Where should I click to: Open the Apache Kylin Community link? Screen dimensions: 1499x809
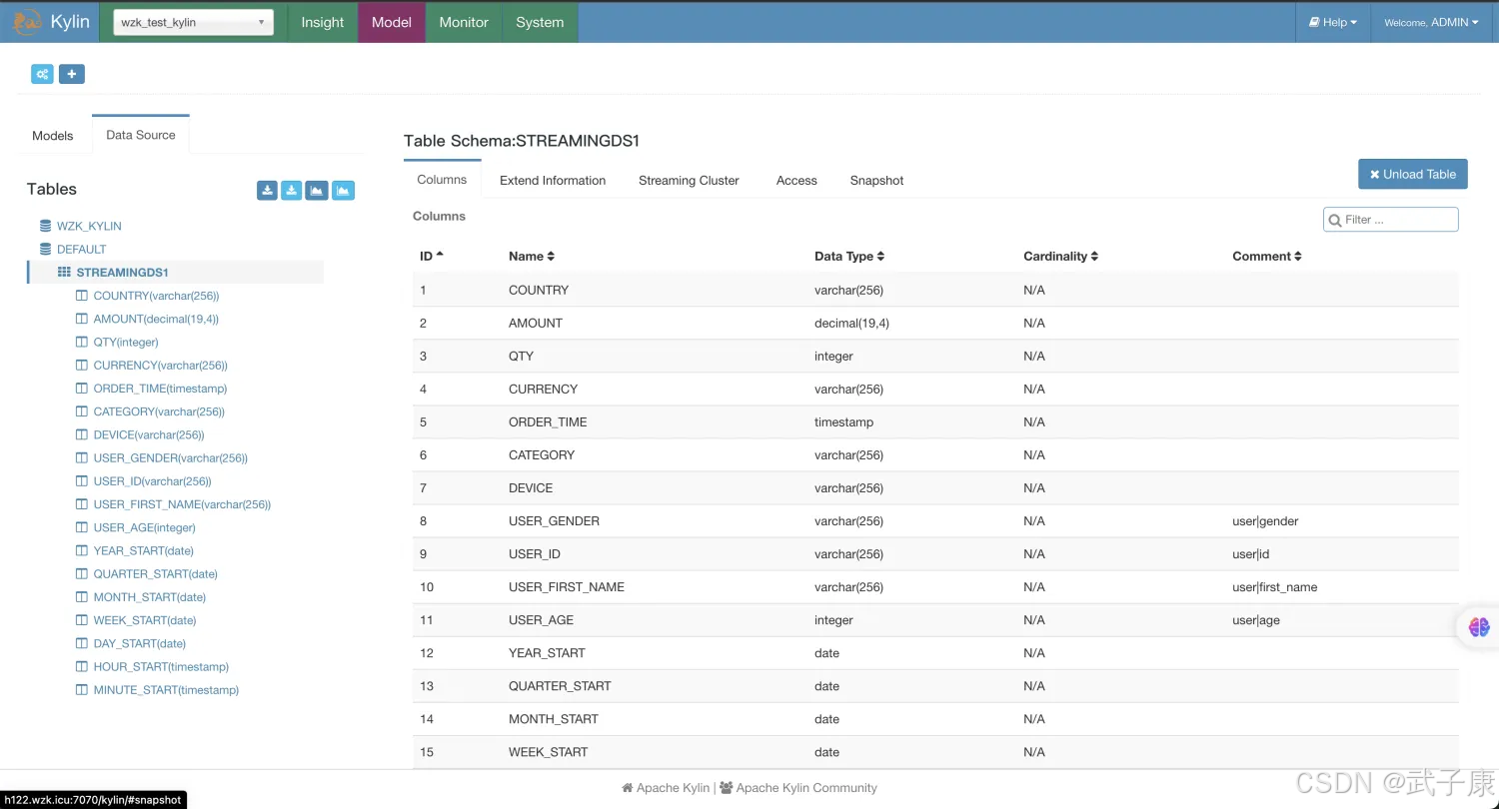(805, 788)
